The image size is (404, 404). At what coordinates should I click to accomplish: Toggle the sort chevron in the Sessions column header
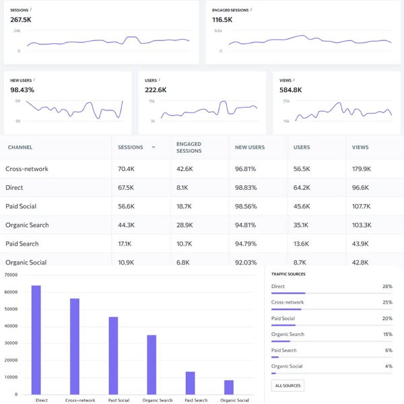(154, 147)
